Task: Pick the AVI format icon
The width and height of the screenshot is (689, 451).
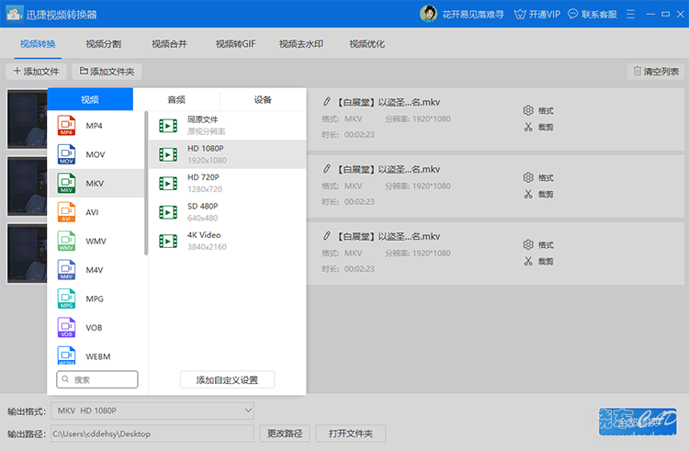Action: [66, 212]
